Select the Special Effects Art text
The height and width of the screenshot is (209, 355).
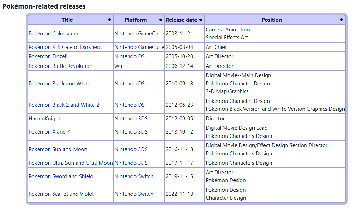pyautogui.click(x=227, y=38)
